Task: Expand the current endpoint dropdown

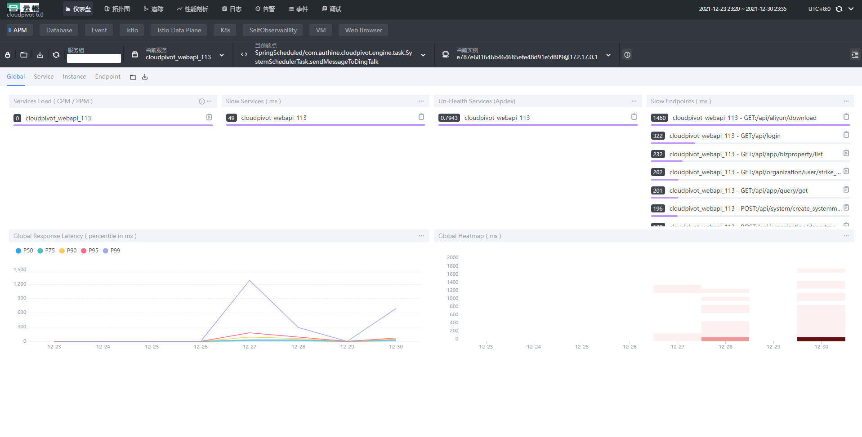Action: 423,55
